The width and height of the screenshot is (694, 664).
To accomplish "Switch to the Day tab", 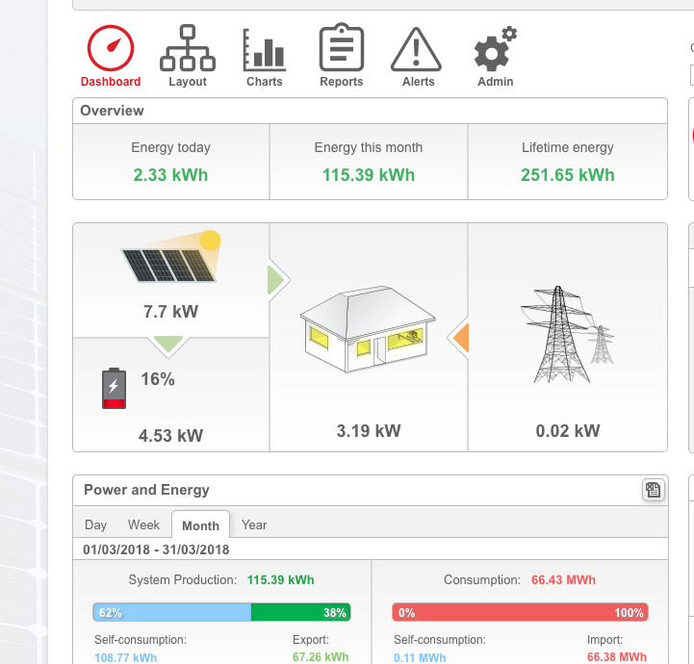I will point(95,524).
